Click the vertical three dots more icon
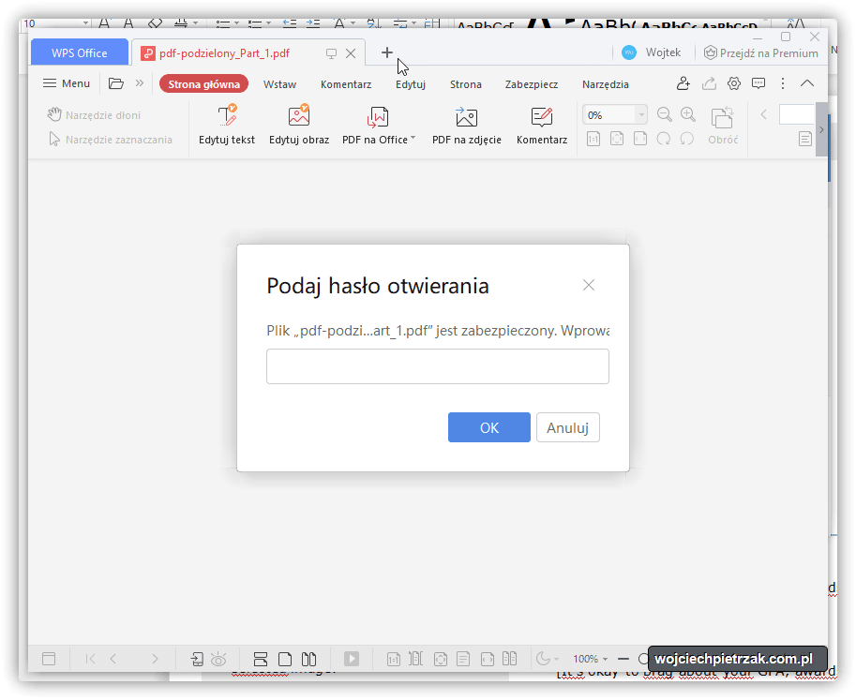Image resolution: width=856 pixels, height=700 pixels. click(x=783, y=83)
